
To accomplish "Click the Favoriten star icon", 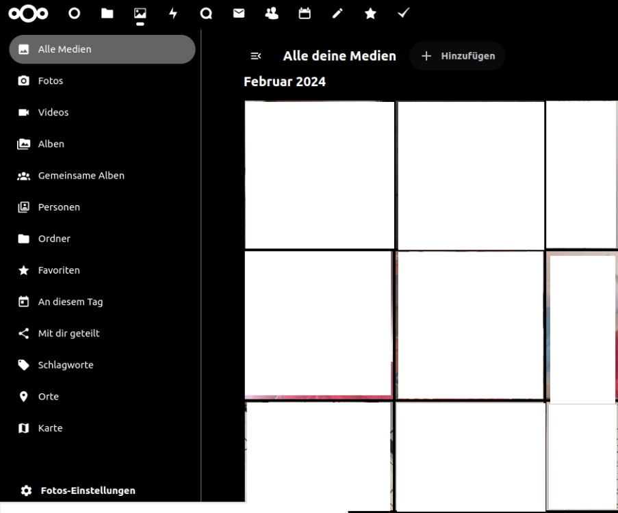I will 24,270.
